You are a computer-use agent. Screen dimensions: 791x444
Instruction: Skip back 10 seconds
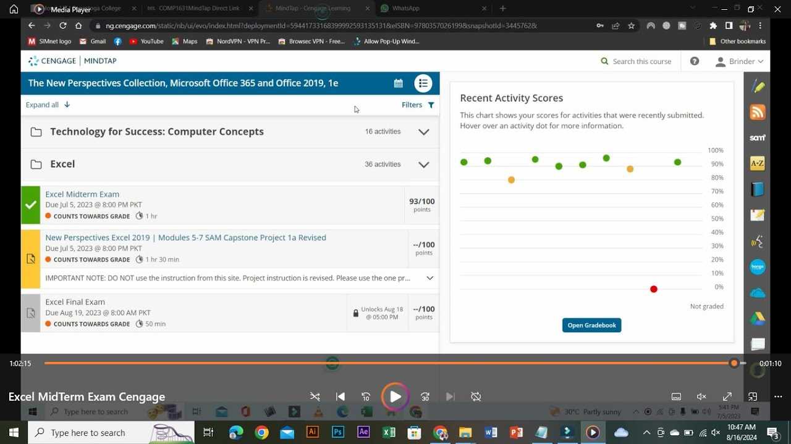coord(366,397)
